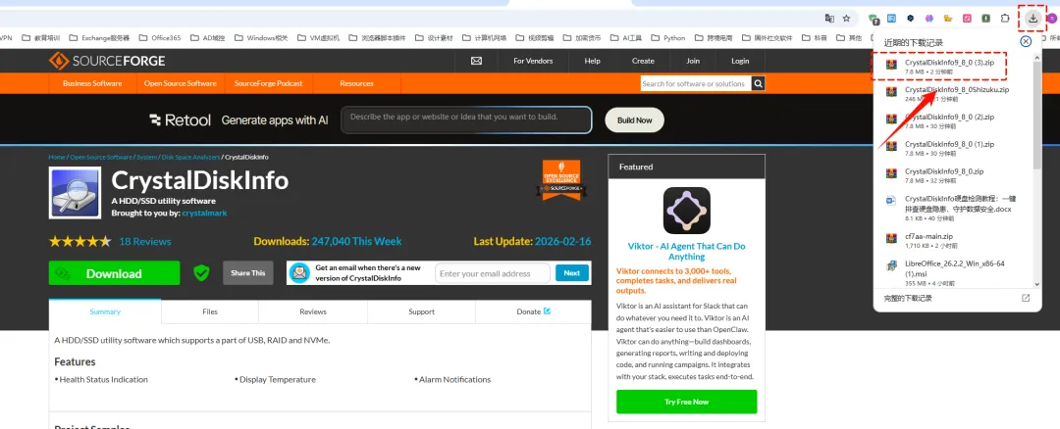Open SourceForge Podcast menu item

coord(268,83)
